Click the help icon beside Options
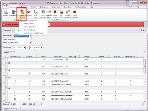 pos(138,7)
